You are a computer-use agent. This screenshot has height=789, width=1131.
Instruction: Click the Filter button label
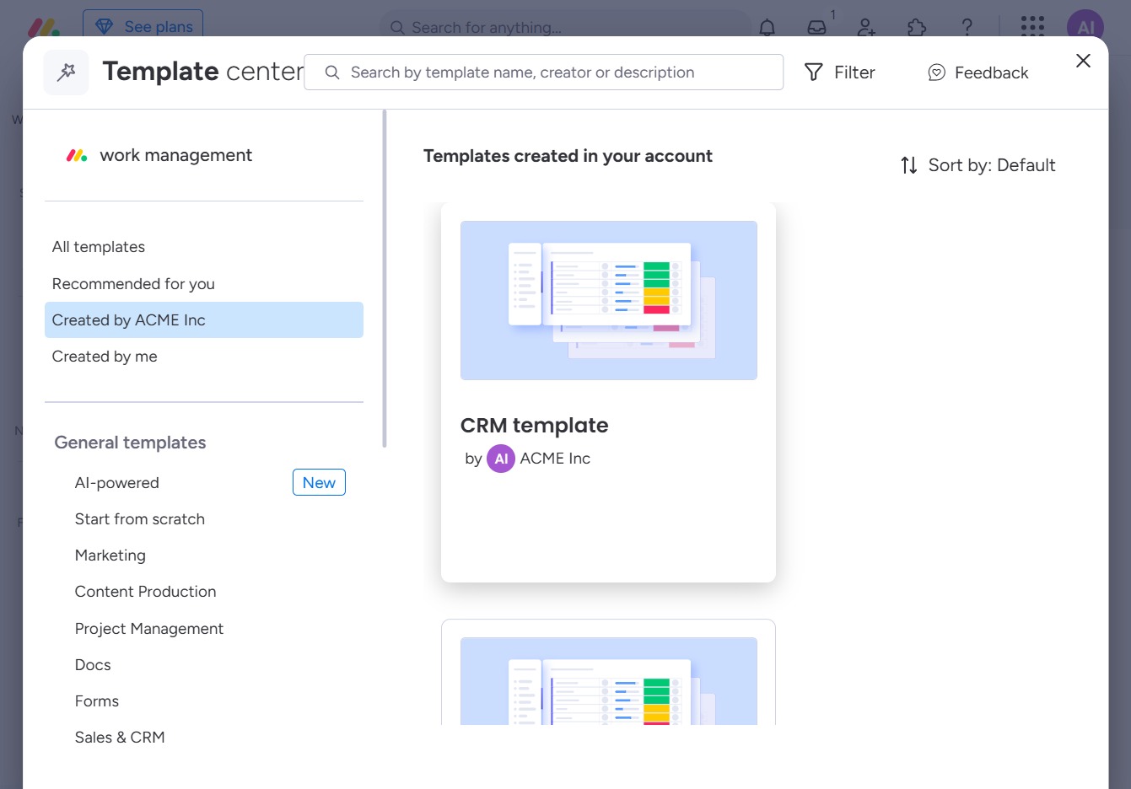(x=854, y=72)
